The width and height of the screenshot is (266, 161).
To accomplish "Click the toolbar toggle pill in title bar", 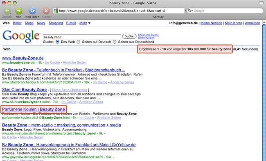I will pyautogui.click(x=261, y=3).
